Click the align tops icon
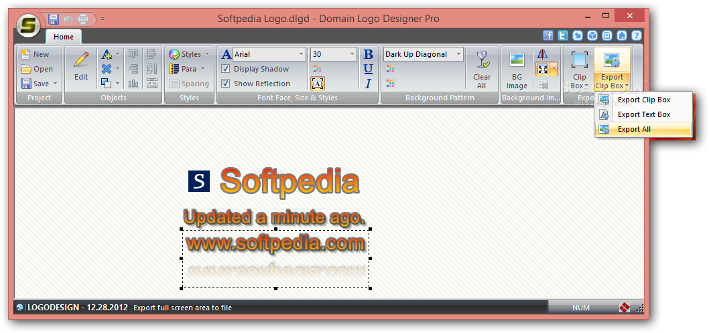Viewport: 709px width, 333px height. coord(133,55)
